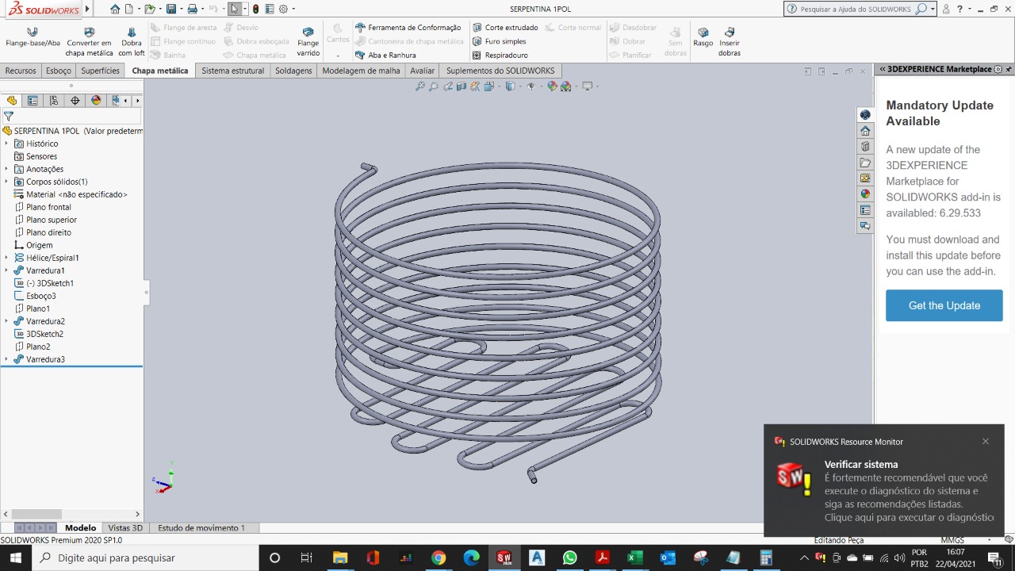Image resolution: width=1015 pixels, height=571 pixels.
Task: Open Appearances in the task pane
Action: [865, 194]
